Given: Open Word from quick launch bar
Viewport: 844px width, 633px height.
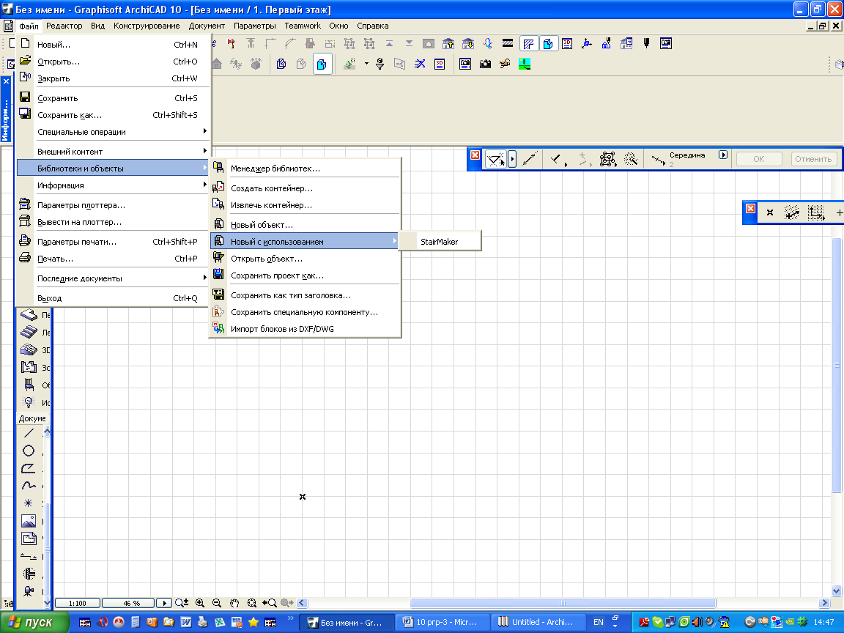Looking at the screenshot, I should pos(185,622).
